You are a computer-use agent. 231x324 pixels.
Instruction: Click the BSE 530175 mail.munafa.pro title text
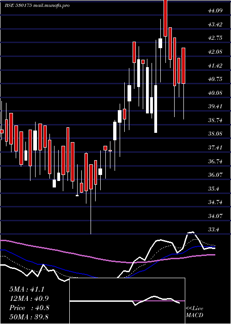37,6
